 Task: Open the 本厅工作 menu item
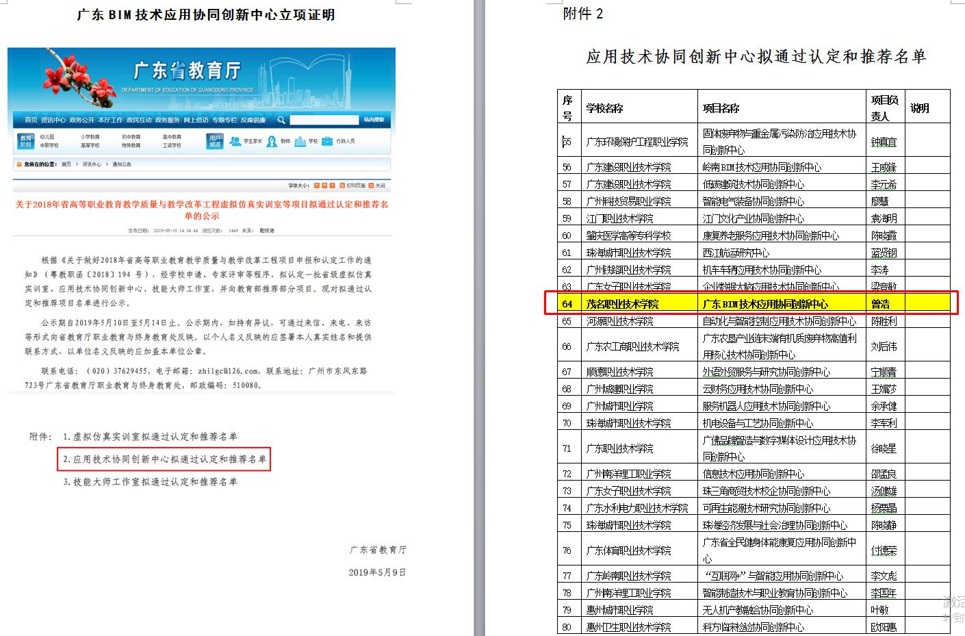(x=110, y=120)
